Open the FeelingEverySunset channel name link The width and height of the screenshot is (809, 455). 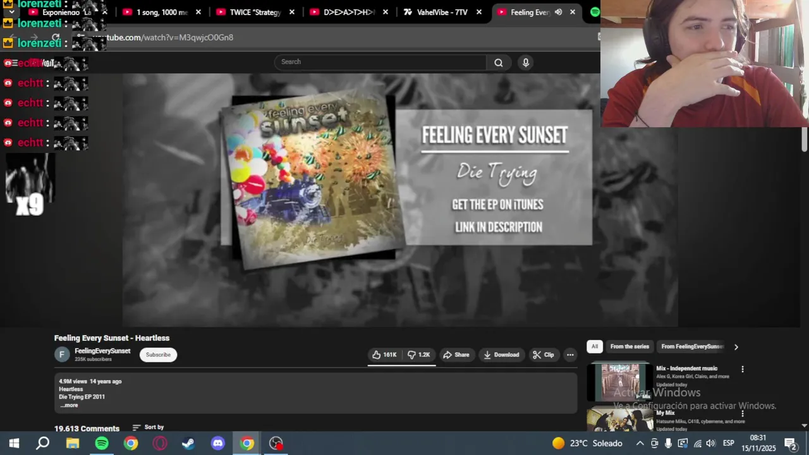pyautogui.click(x=102, y=351)
